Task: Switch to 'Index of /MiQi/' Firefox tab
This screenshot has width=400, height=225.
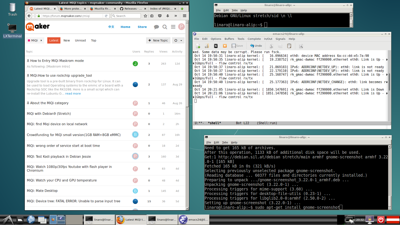Action: coord(163,8)
